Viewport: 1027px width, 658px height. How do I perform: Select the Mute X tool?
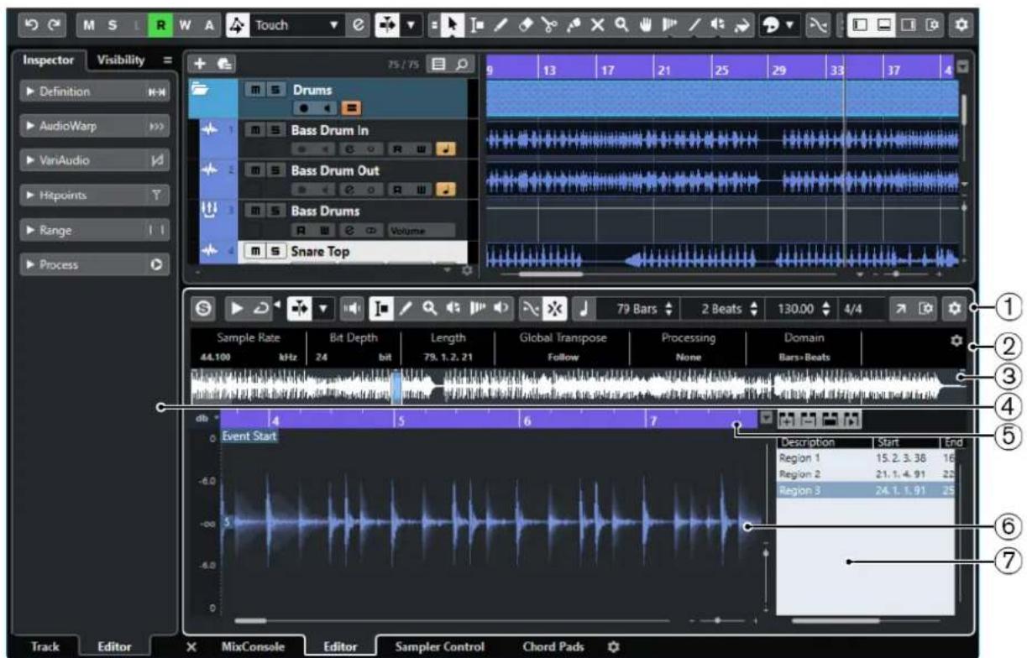pos(597,25)
